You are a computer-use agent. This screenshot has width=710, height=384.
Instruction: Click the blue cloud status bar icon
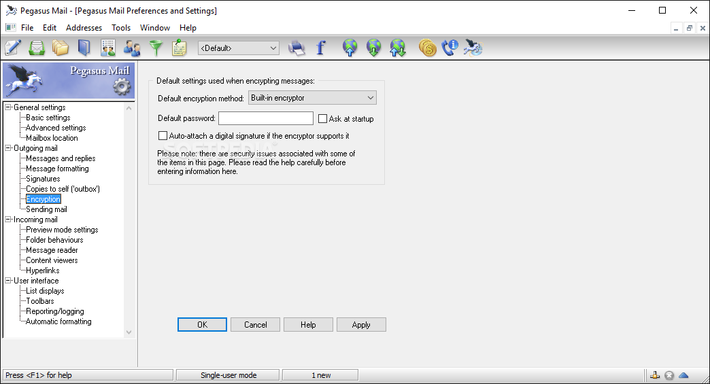pos(683,375)
